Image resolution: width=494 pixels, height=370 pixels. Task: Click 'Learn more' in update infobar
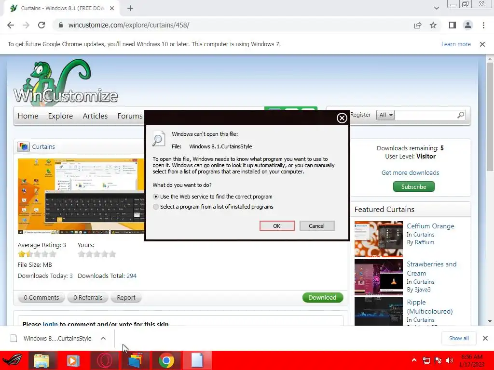pyautogui.click(x=456, y=44)
